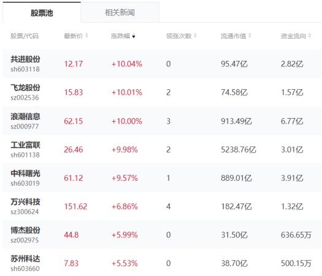322x276 pixels.
Task: Open stock 博杰股份
Action: (x=25, y=230)
